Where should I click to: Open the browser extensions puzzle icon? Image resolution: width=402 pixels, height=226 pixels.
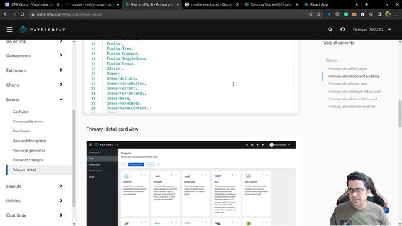point(362,14)
